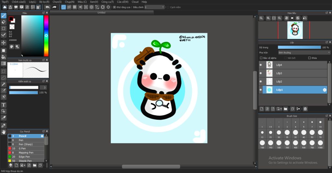
Task: Select the Brush tool in the left toolbar
Action: click(4, 16)
